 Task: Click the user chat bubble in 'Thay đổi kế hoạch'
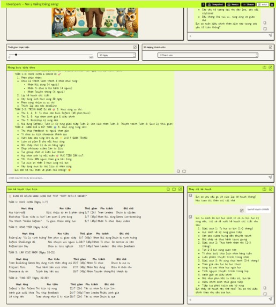[258, 209]
